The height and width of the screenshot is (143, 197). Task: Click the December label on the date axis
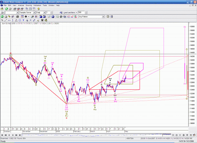[43, 131]
